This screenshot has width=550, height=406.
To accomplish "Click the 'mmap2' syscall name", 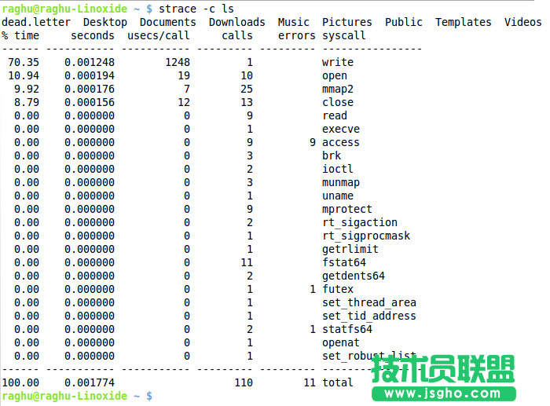I will pos(338,89).
